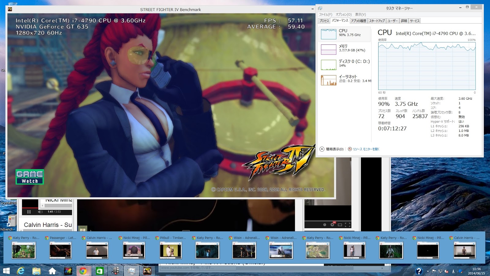Screen dimensions: 490x276
Task: Click the Task Manager title bar icon
Action: [x=320, y=8]
